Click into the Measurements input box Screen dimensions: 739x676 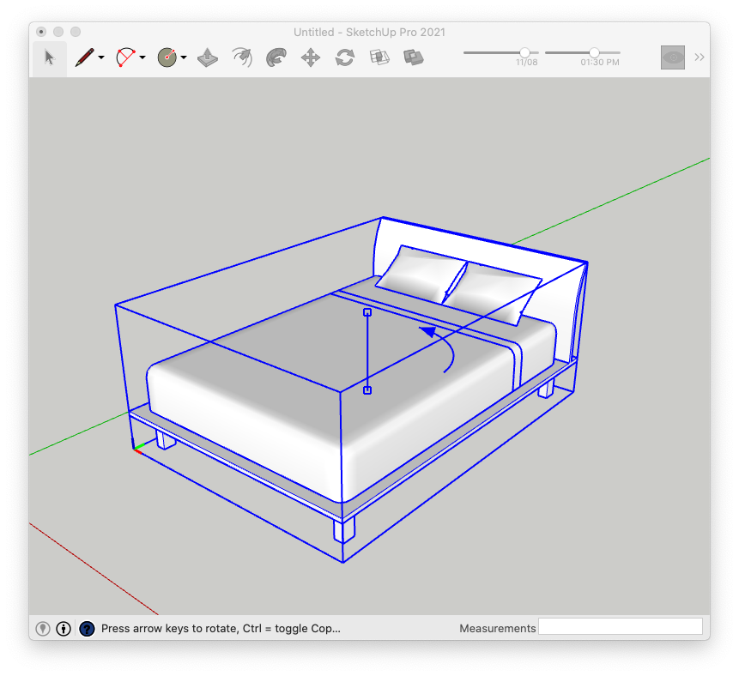621,627
